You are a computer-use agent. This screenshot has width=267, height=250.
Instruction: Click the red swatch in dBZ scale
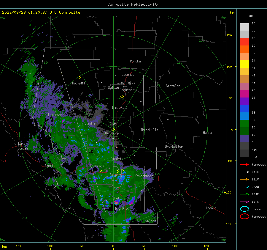point(244,42)
